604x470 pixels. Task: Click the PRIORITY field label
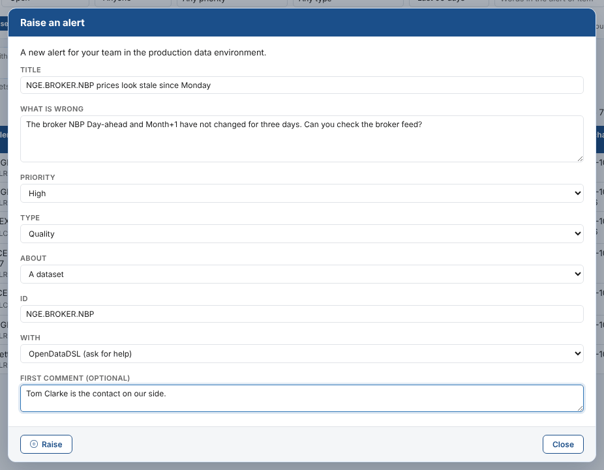click(38, 177)
